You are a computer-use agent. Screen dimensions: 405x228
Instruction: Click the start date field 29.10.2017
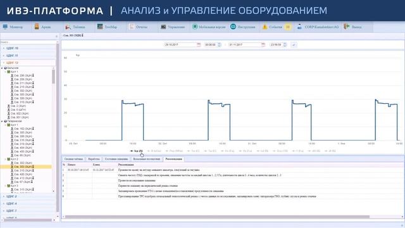click(x=180, y=45)
